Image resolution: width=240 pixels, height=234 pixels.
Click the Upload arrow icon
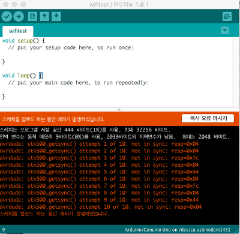point(19,16)
